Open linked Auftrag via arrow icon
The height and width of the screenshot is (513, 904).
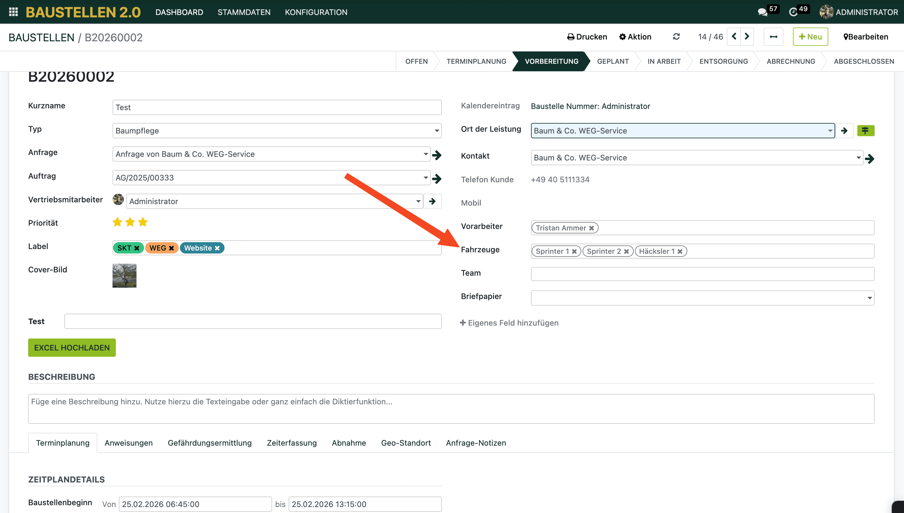[437, 179]
